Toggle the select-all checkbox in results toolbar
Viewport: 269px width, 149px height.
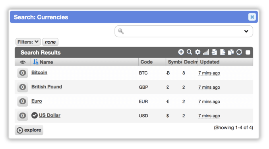pos(248,52)
